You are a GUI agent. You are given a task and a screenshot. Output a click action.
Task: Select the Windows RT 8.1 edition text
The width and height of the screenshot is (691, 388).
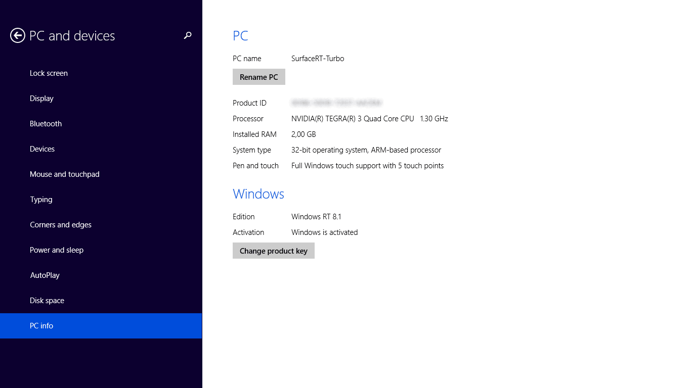point(316,216)
